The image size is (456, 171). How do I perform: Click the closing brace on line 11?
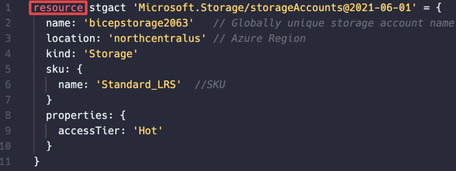click(37, 161)
